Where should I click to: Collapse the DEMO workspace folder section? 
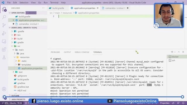click(x=10, y=28)
